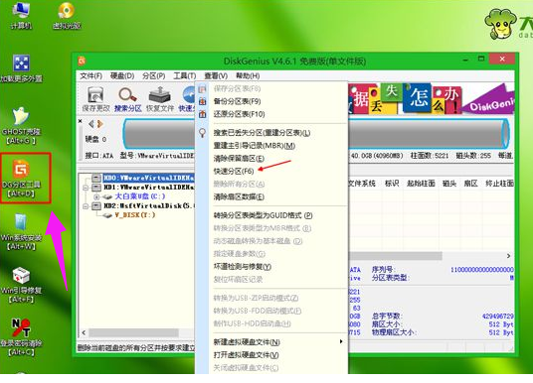Click the 磁头 column header
Image resolution: width=533 pixels, height=383 pixels.
[449, 184]
